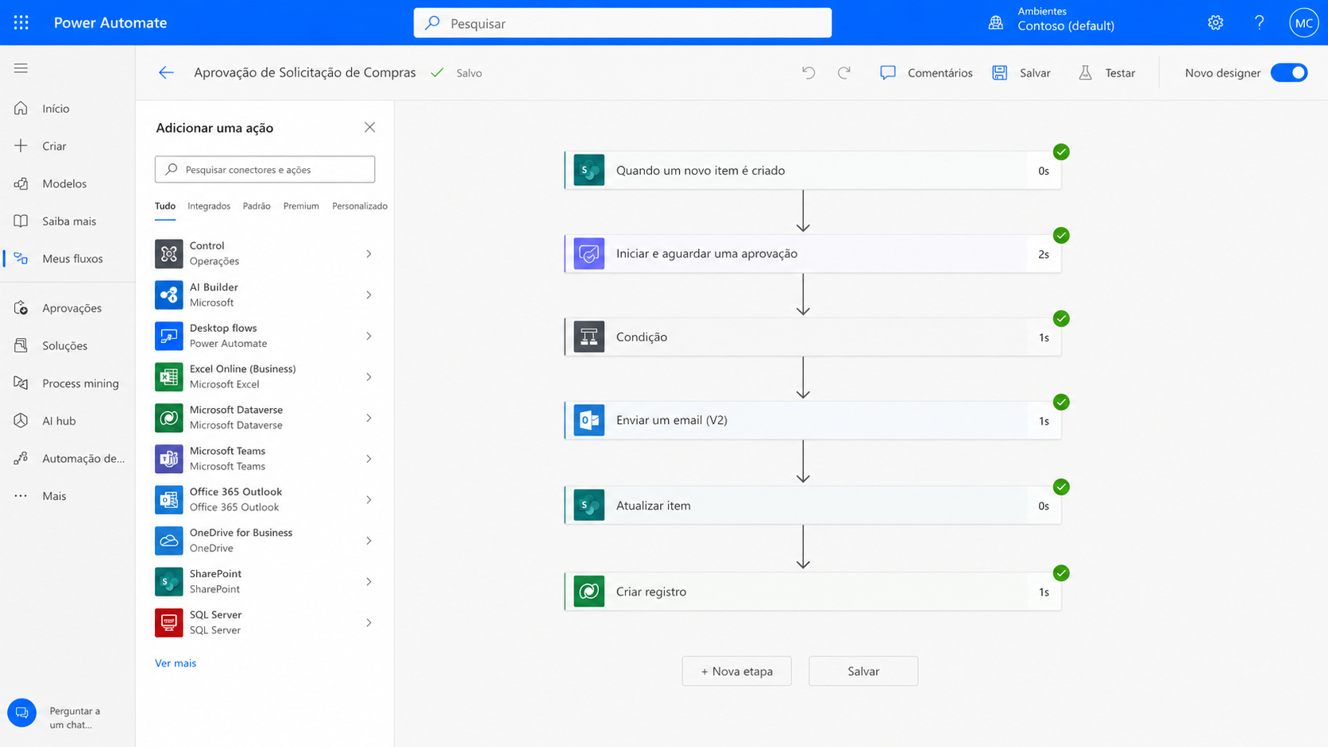
Task: Expand the SQL Server connector chevron
Action: coord(369,622)
